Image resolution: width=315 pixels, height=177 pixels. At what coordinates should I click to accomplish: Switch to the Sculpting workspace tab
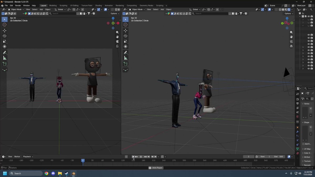click(63, 6)
